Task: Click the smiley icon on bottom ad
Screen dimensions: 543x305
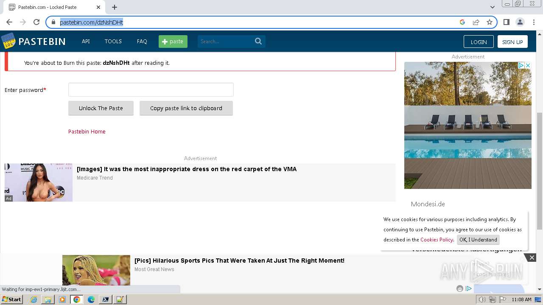Action: pyautogui.click(x=460, y=288)
